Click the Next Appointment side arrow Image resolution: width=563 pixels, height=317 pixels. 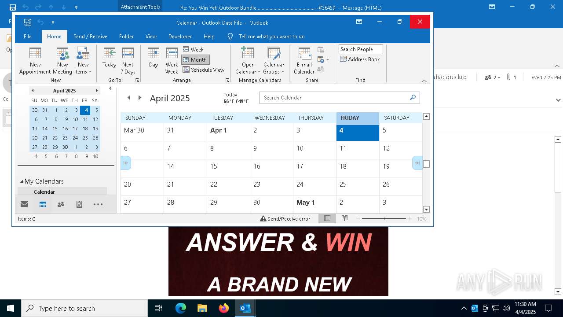pos(417,163)
